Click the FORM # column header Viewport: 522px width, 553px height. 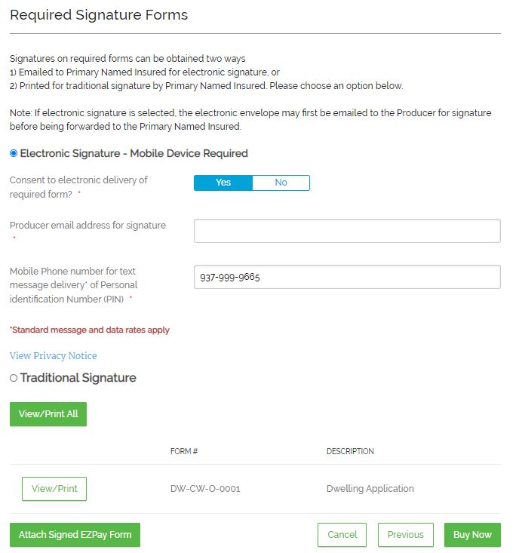click(x=184, y=451)
